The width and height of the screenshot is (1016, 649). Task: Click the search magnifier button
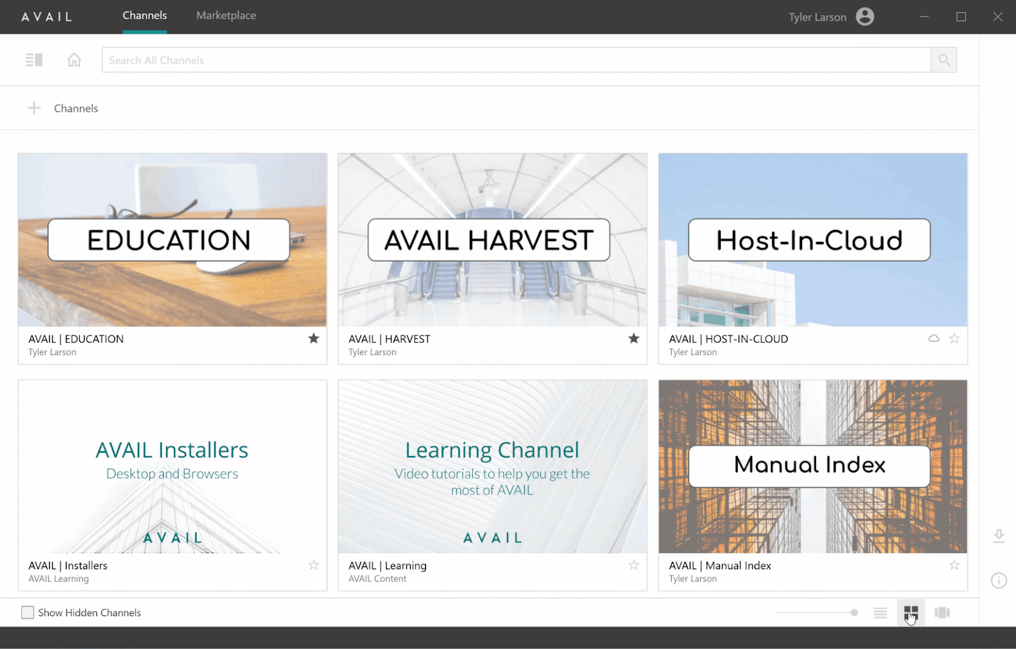tap(944, 60)
